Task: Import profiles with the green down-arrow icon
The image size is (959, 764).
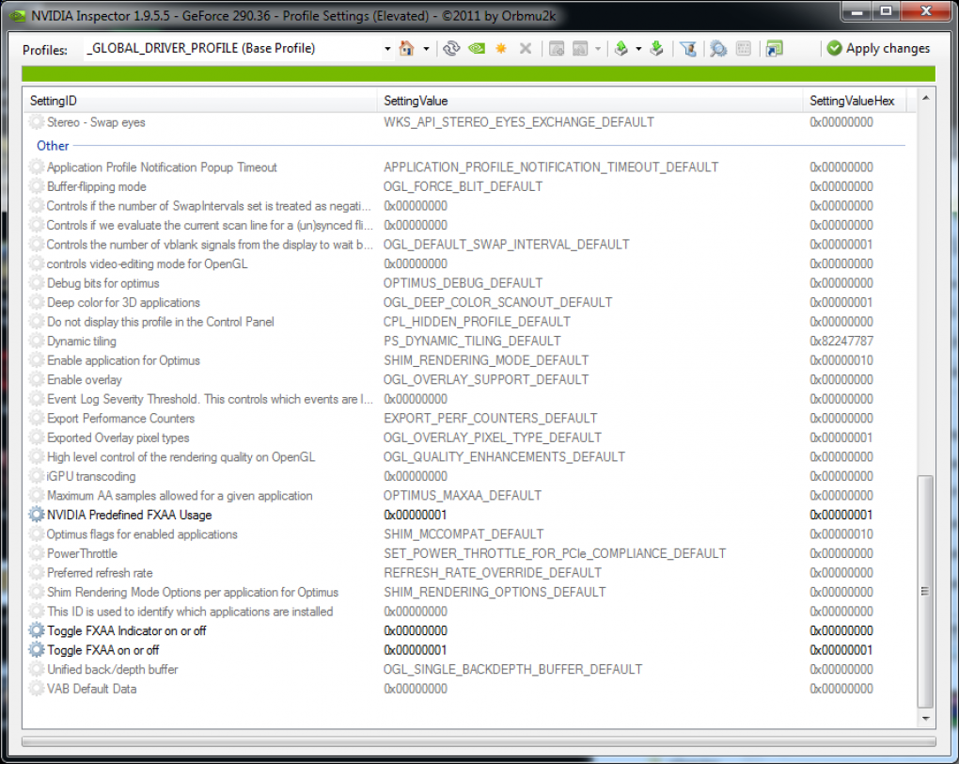Action: tap(656, 48)
